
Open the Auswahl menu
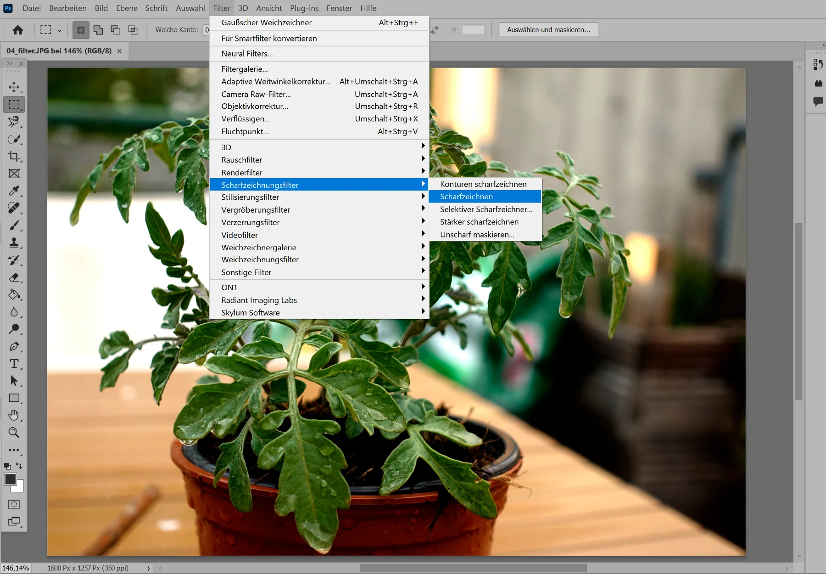pyautogui.click(x=190, y=8)
